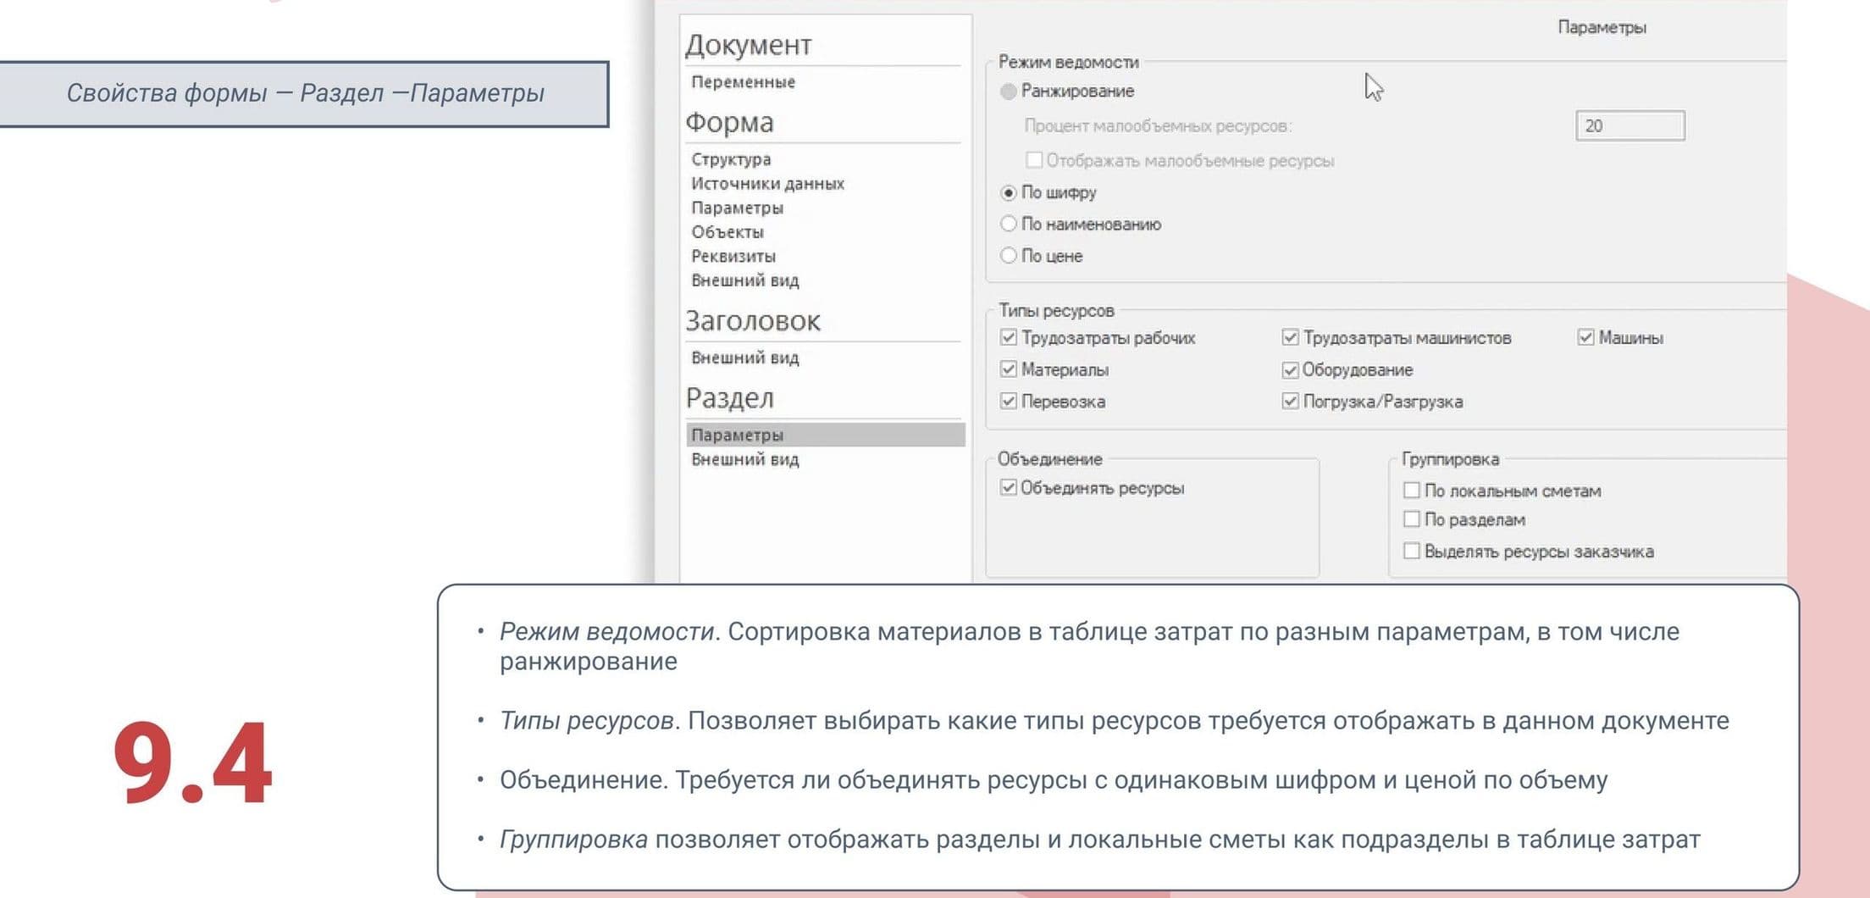Choose the 'По цене' radio button

tap(1008, 256)
